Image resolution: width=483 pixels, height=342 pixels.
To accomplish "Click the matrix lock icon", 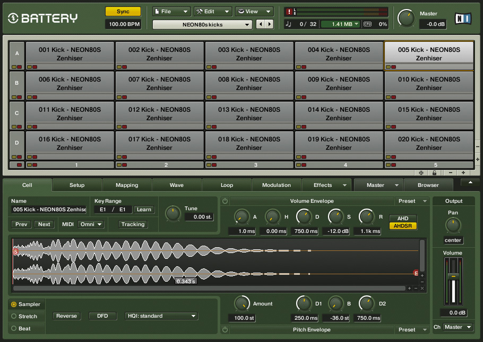I will (434, 173).
